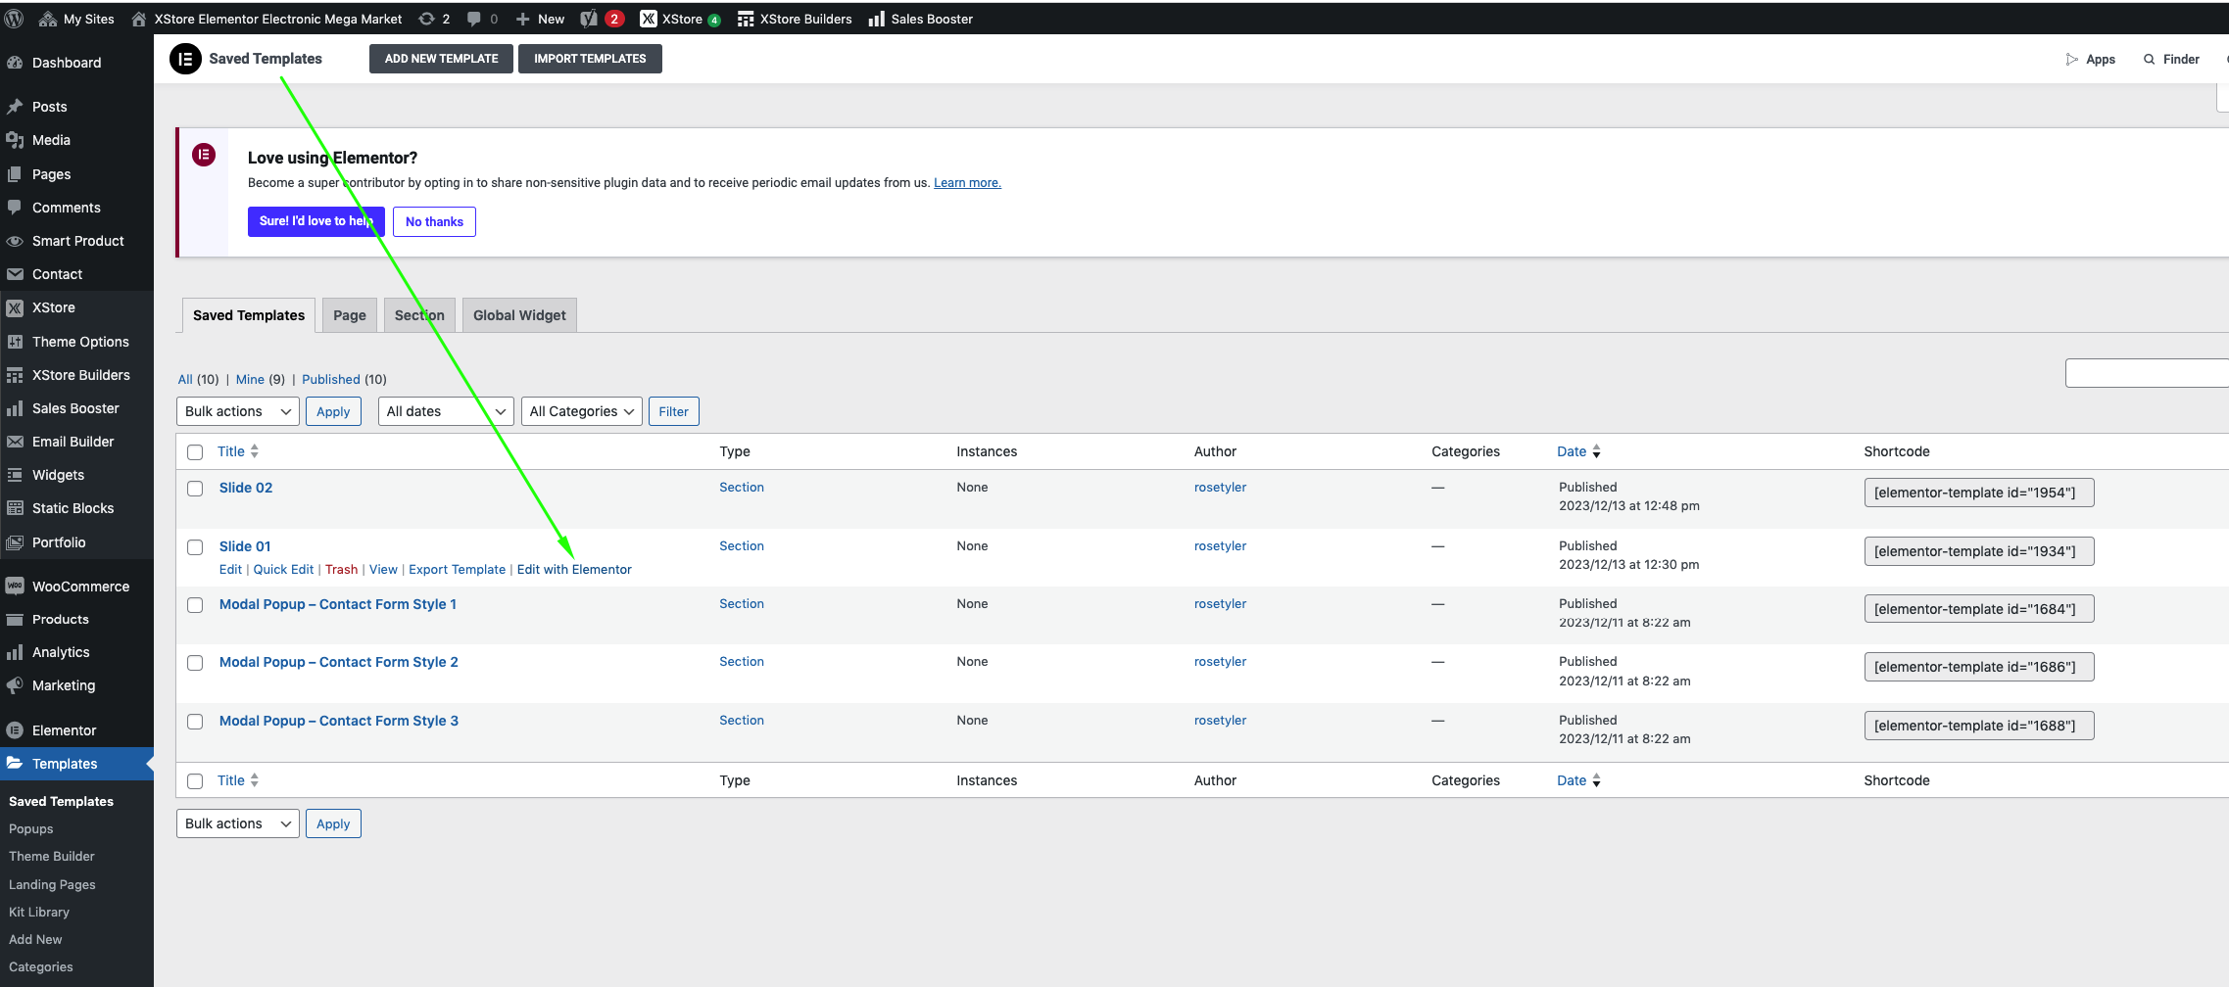Click Contact envelope icon in sidebar

[x=15, y=274]
